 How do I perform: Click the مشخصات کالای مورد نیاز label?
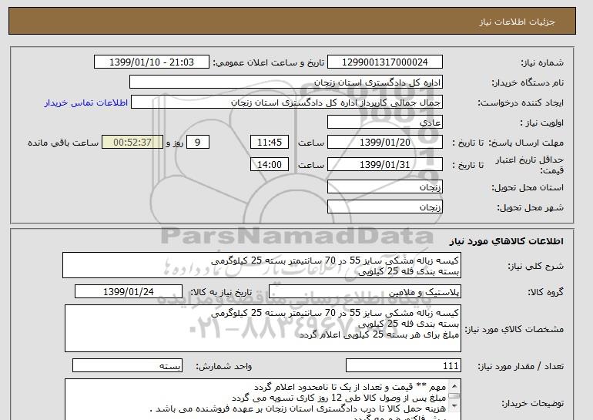514,329
